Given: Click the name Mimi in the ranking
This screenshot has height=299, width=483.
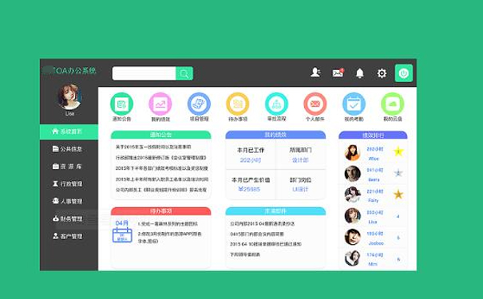Looking at the screenshot, I should click(373, 264).
